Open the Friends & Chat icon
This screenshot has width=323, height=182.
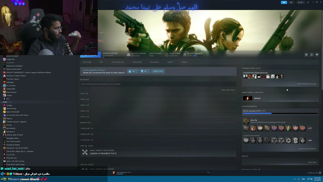pos(320,173)
